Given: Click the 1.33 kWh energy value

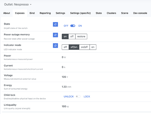Looking at the screenshot, I should point(67,87).
